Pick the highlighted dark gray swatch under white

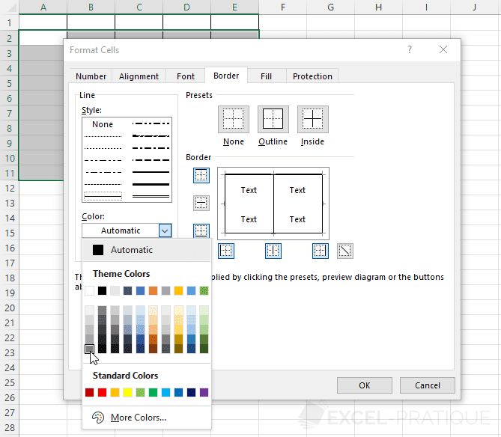click(x=89, y=349)
